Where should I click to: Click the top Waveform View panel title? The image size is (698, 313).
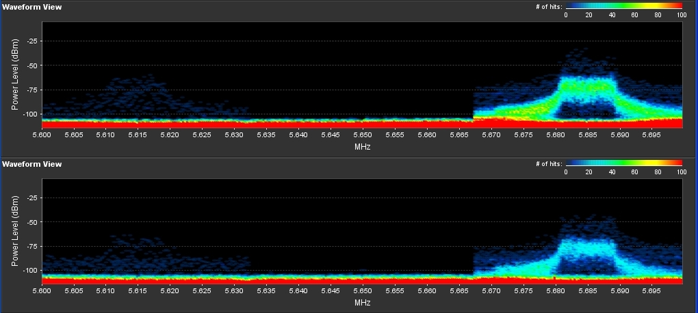point(31,7)
